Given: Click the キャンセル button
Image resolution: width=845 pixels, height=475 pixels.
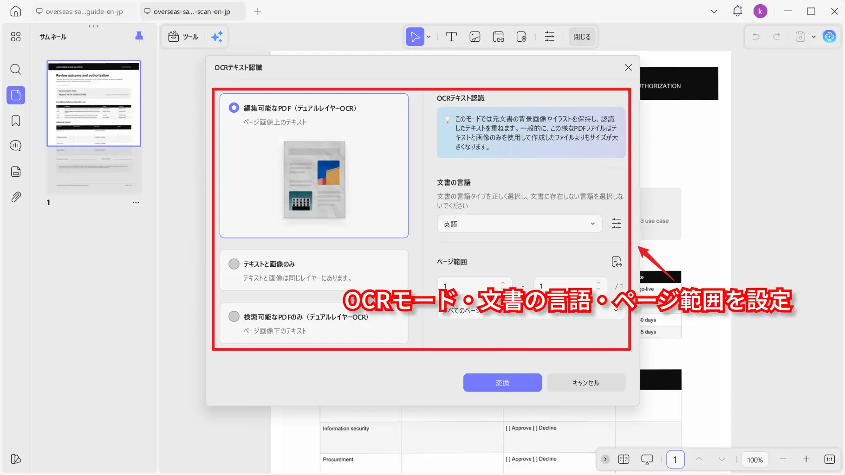Looking at the screenshot, I should click(x=586, y=383).
